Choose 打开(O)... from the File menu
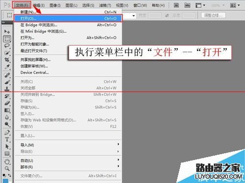Viewport: 245px width, 183px height. [x=68, y=19]
